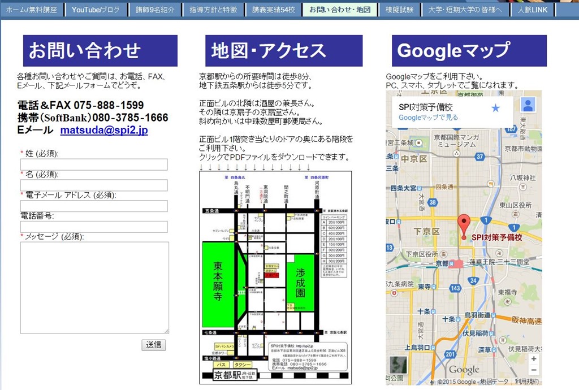This screenshot has height=390, width=579.
Task: Click the Google logo on the map
Action: tap(464, 370)
